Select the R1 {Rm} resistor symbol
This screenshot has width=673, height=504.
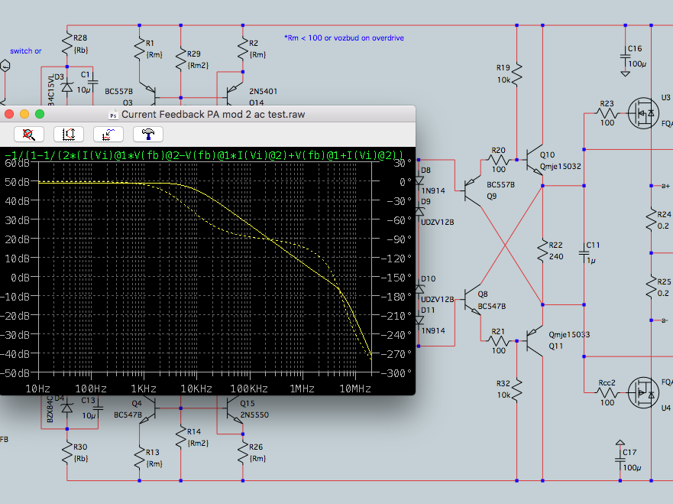pyautogui.click(x=140, y=50)
